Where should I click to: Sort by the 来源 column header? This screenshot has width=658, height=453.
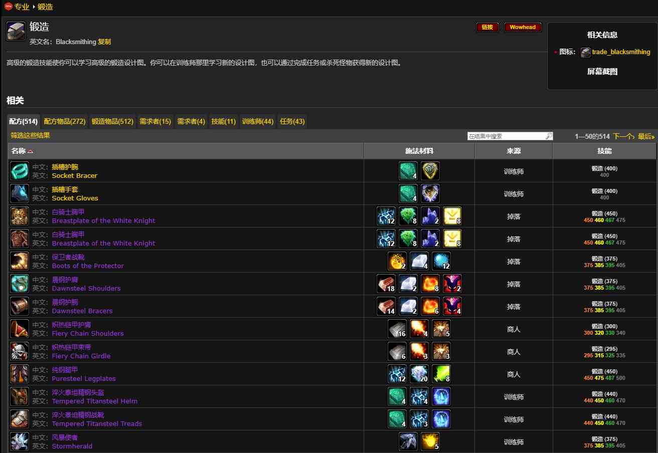click(x=514, y=151)
